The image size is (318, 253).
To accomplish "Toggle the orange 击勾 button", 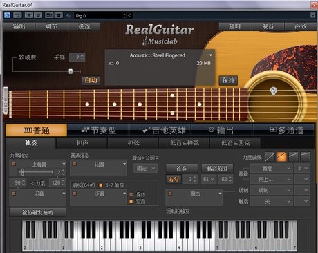I will coord(174,179).
